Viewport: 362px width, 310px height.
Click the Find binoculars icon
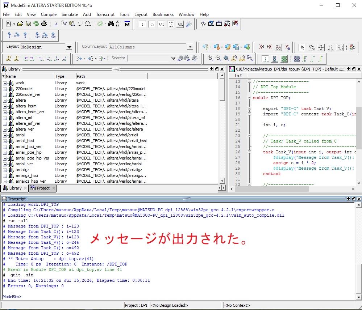(x=111, y=24)
